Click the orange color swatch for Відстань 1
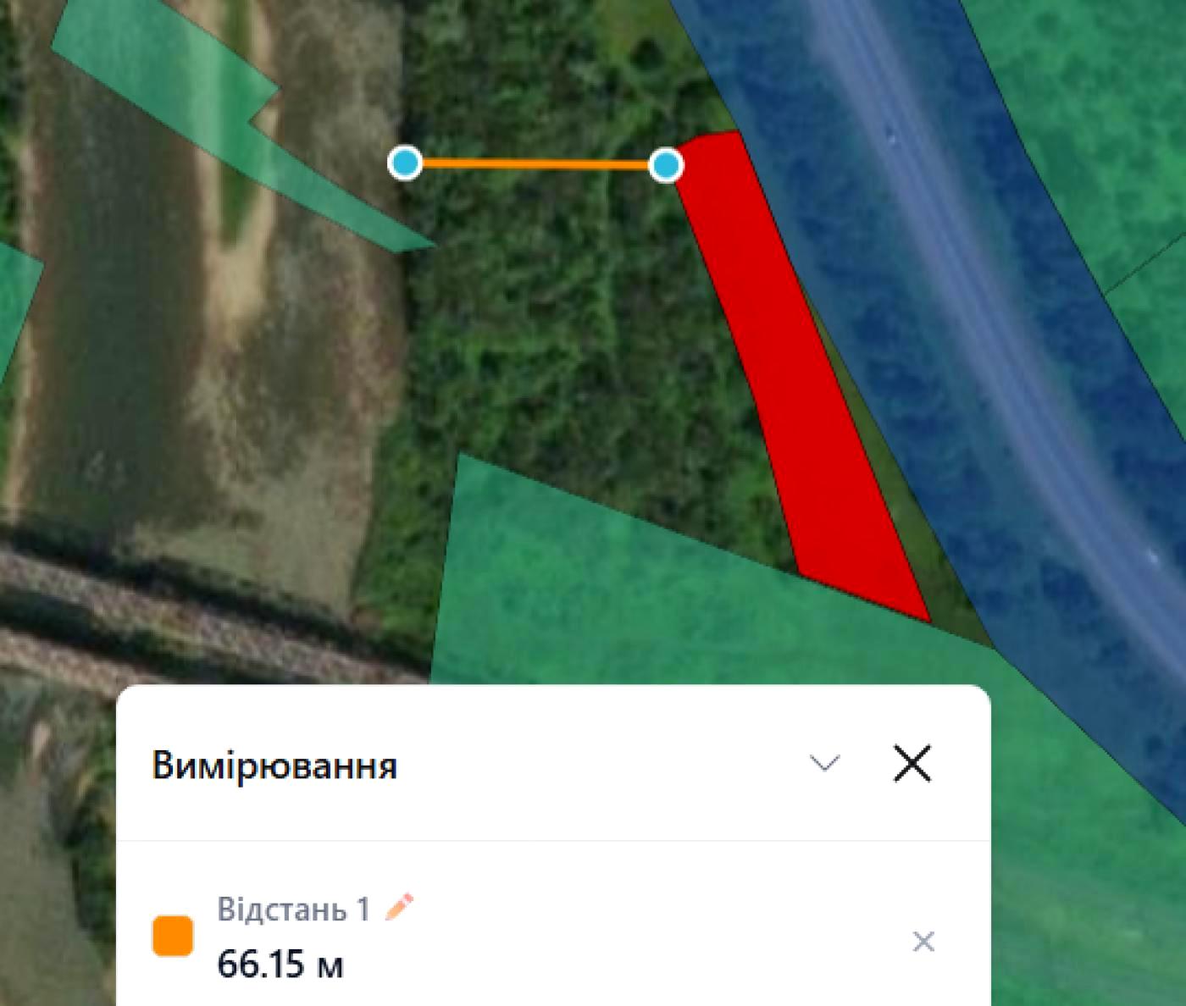Viewport: 1186px width, 1006px height. [x=173, y=936]
